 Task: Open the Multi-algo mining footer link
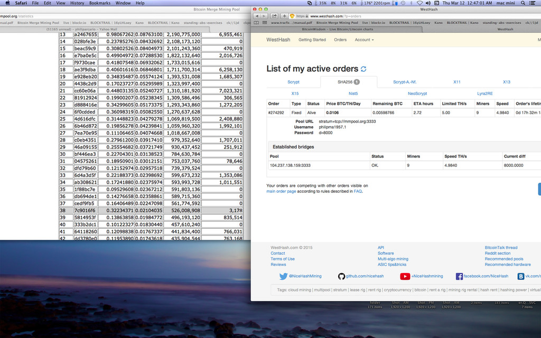coord(393,259)
